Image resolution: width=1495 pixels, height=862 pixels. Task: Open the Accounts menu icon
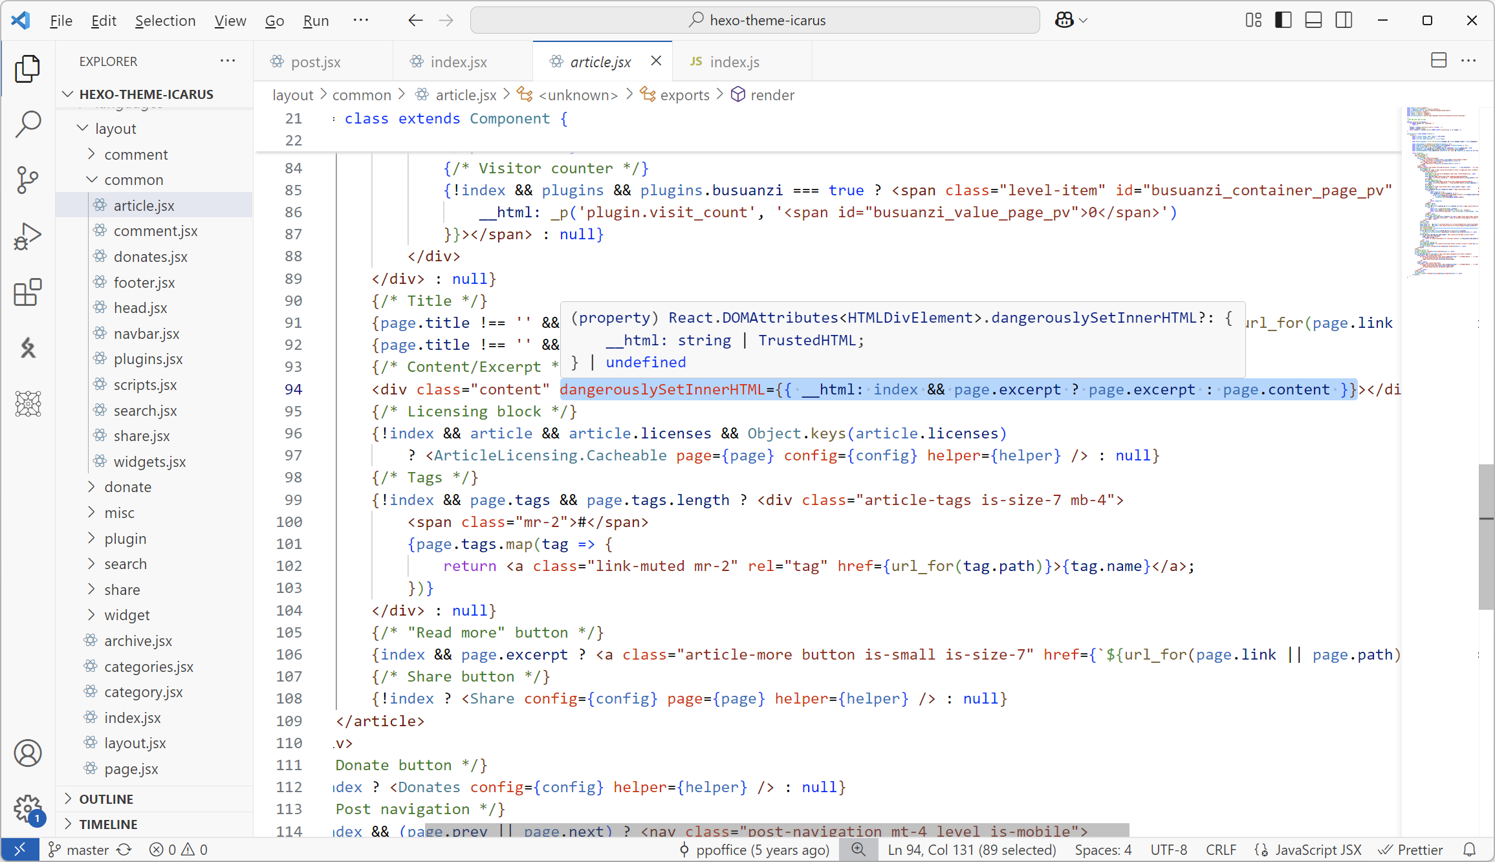28,753
